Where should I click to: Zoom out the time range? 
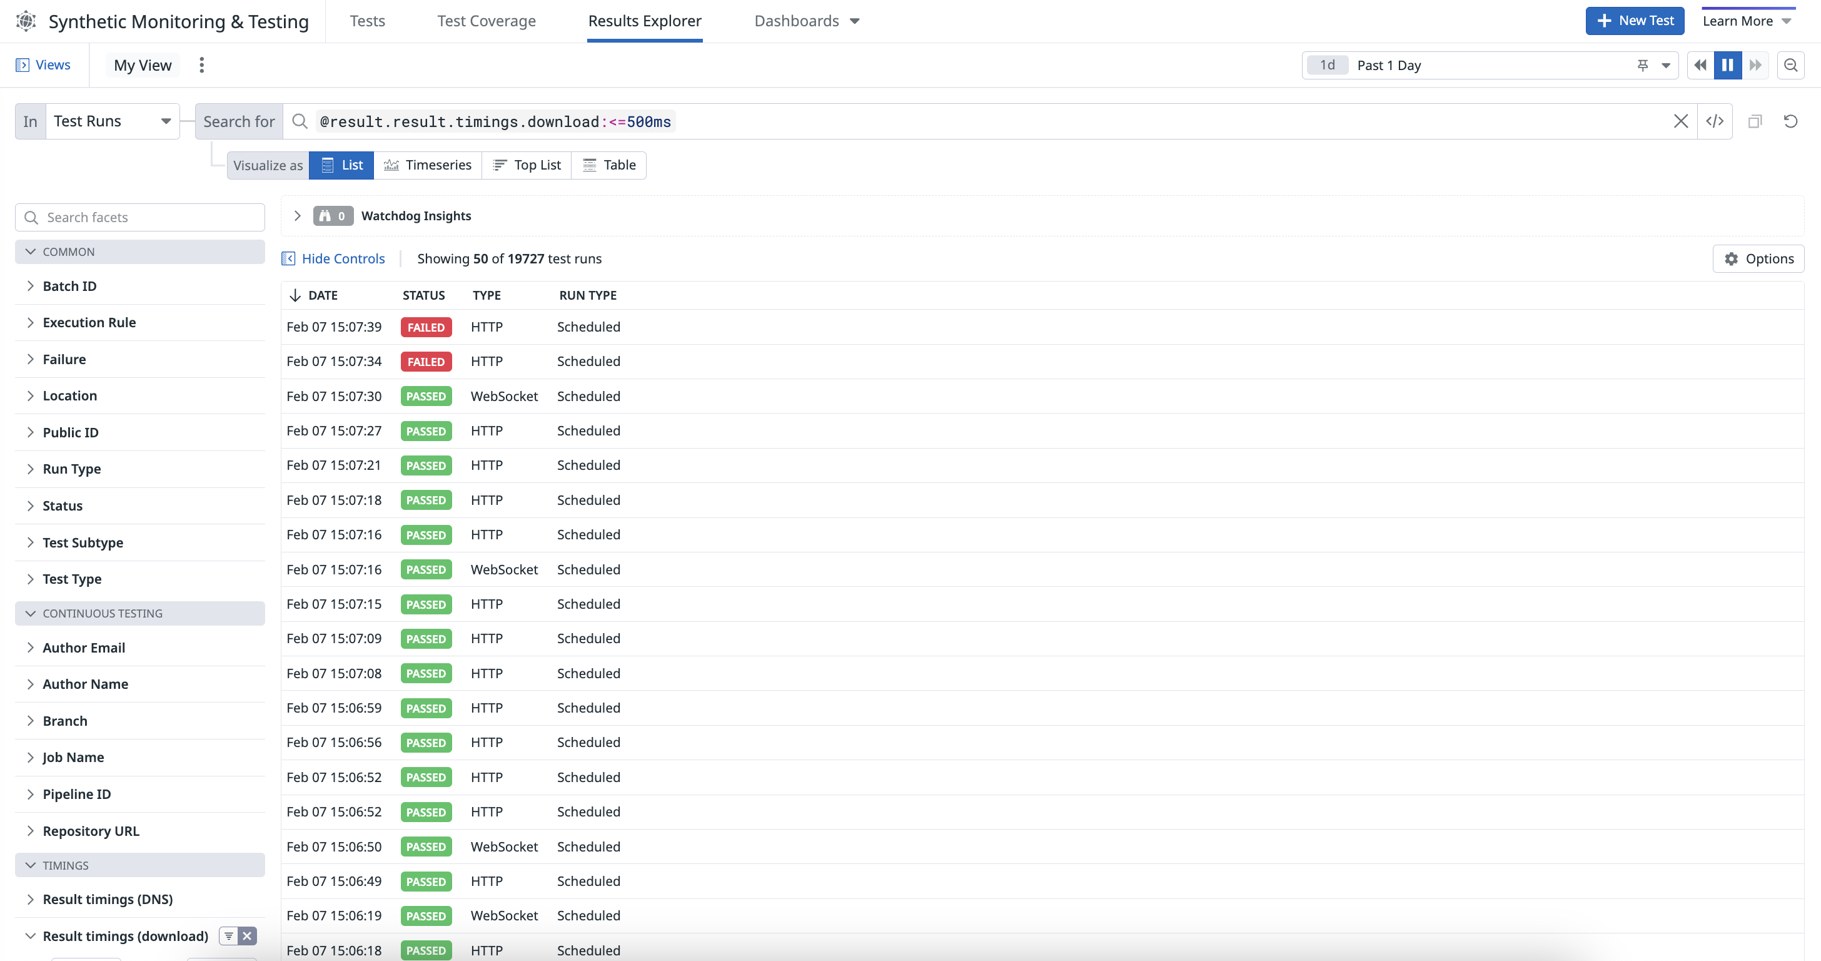(x=1790, y=65)
